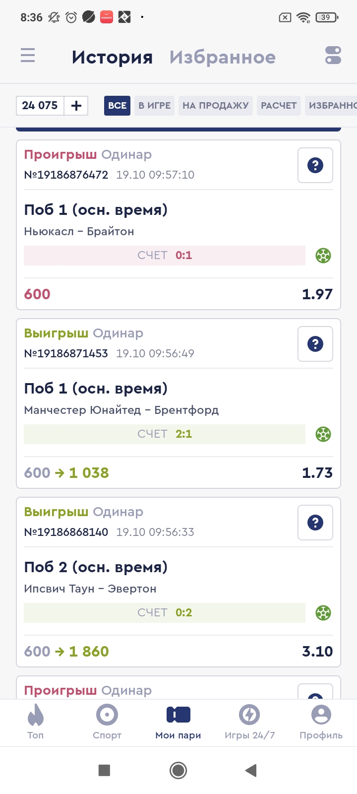The height and width of the screenshot is (794, 357).
Task: Tap the football icon on the Брентфорд bet
Action: click(x=323, y=434)
